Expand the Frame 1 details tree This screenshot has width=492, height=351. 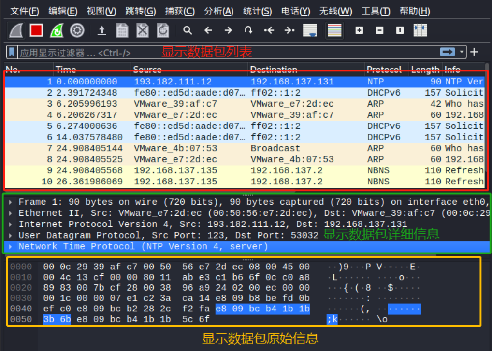(x=11, y=202)
